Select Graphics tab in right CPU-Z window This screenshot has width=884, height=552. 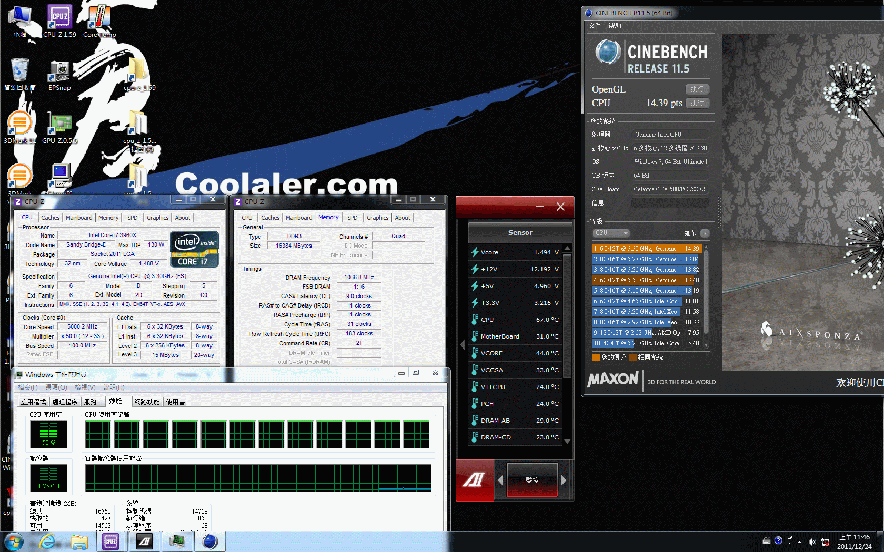click(378, 218)
